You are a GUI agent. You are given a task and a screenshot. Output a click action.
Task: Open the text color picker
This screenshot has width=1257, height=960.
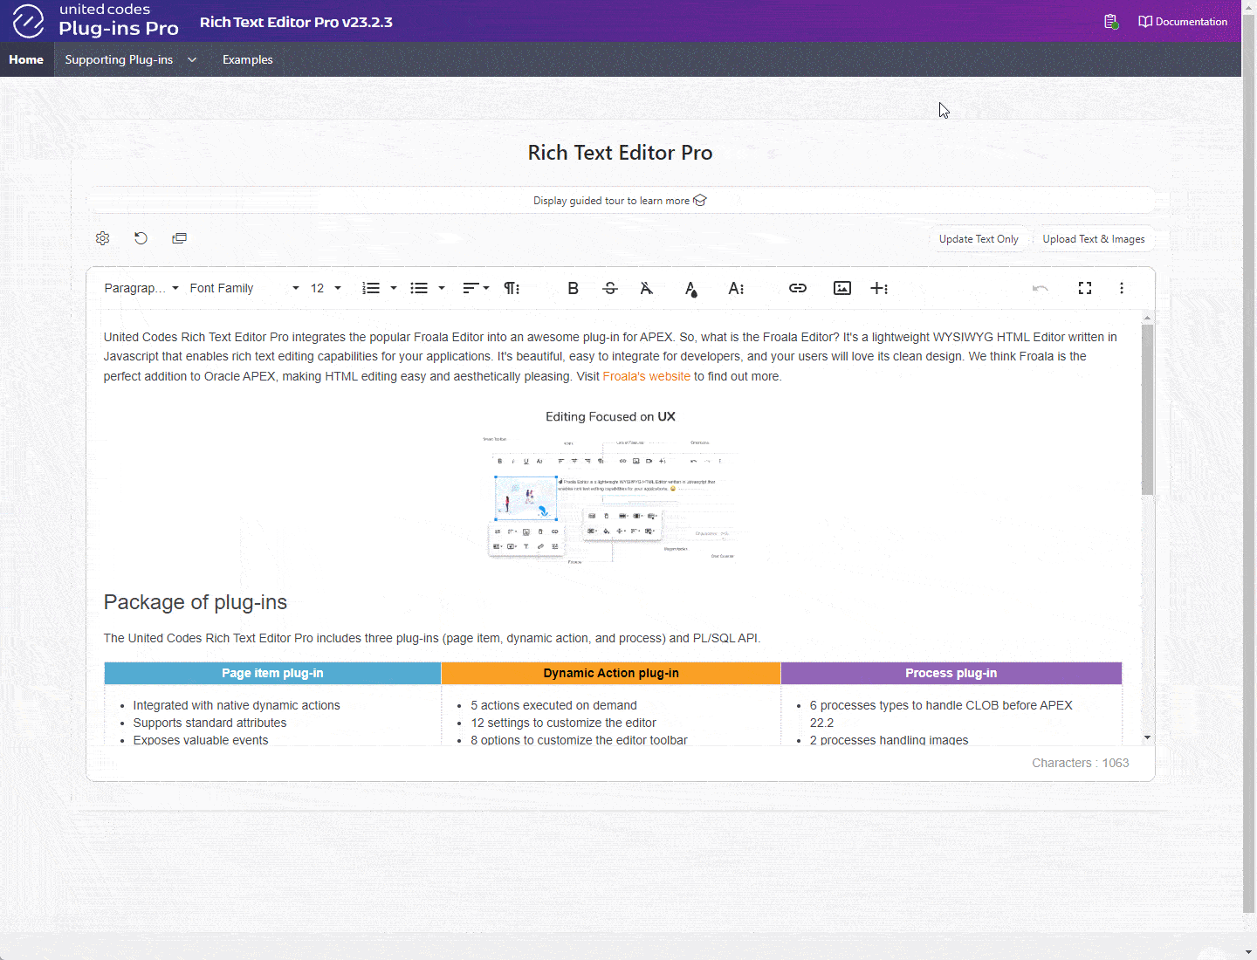[690, 288]
